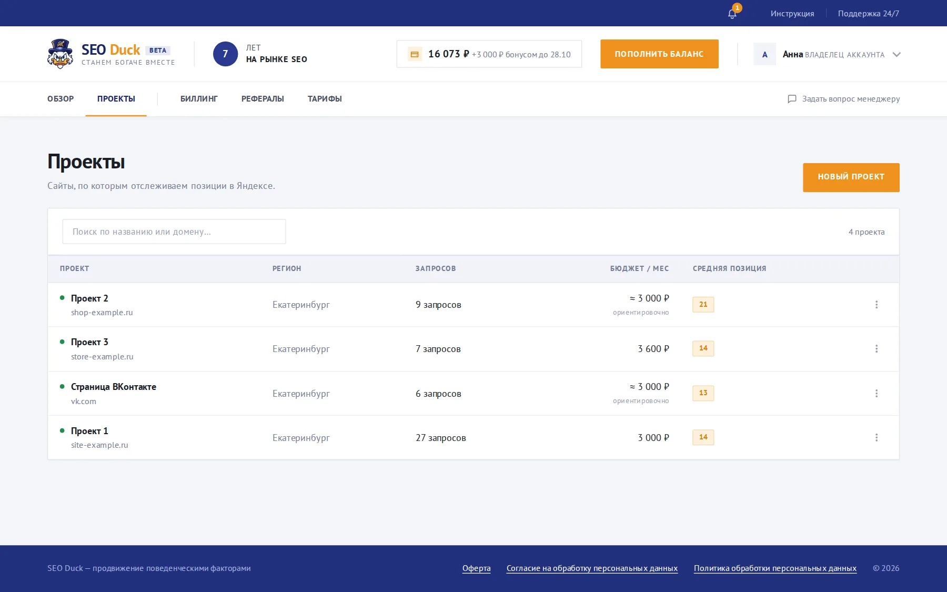The width and height of the screenshot is (947, 592).
Task: Open three-dot menu for Проект 2
Action: (x=877, y=305)
